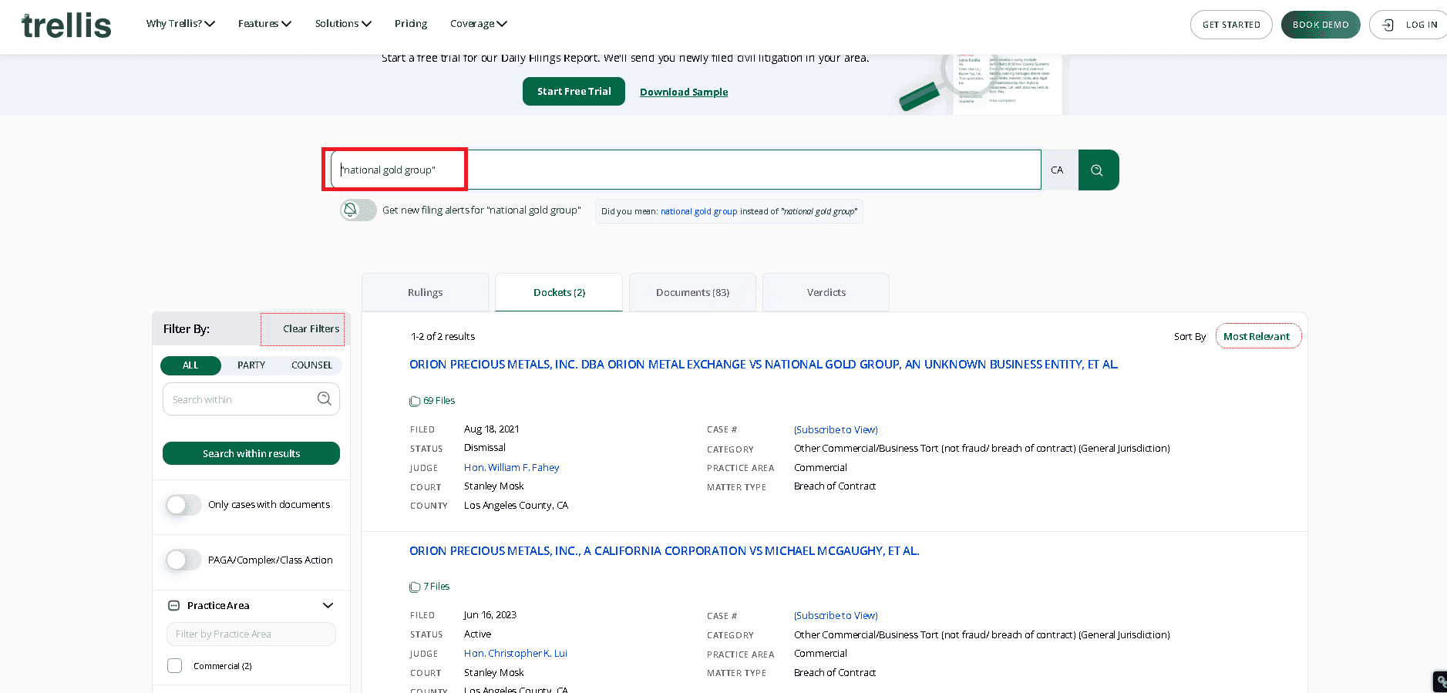The width and height of the screenshot is (1447, 693).
Task: Click the Search within input field
Action: click(x=251, y=399)
